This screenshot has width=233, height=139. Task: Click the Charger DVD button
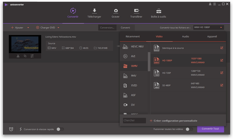click(x=46, y=28)
